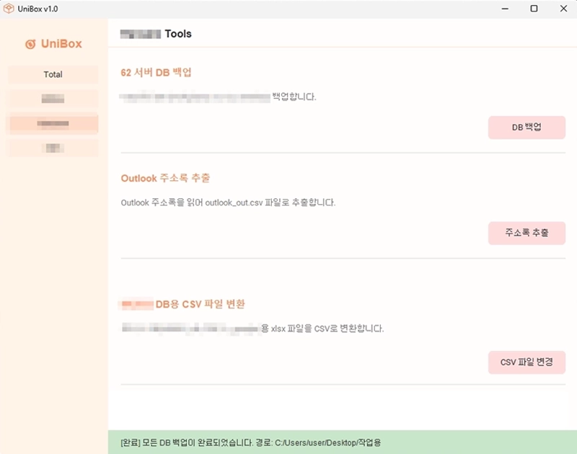The image size is (577, 454).
Task: Click the UniBox box icon in title bar
Action: [9, 9]
